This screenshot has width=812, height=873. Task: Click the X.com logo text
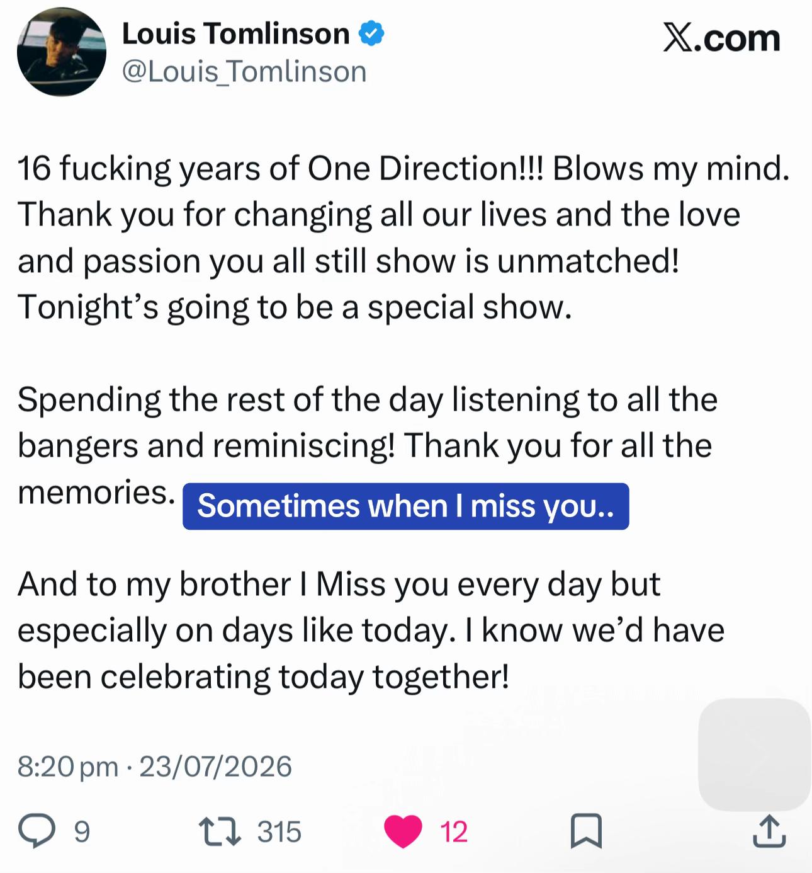(721, 38)
